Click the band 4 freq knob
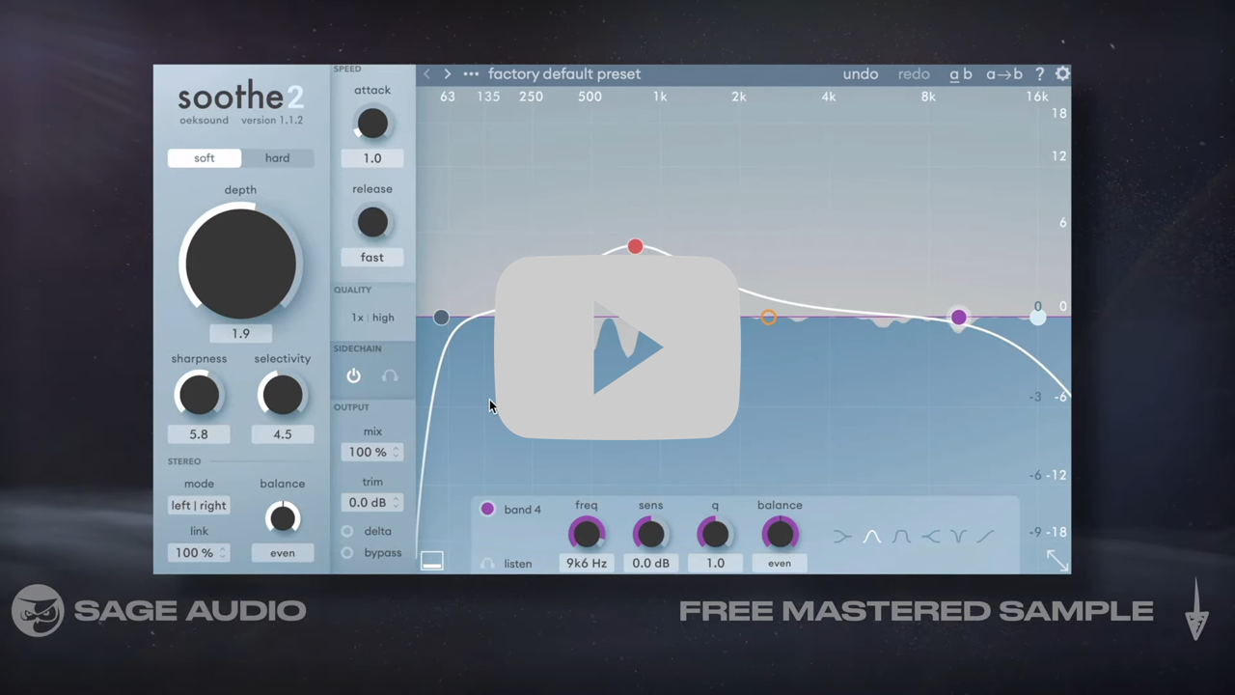 [587, 534]
